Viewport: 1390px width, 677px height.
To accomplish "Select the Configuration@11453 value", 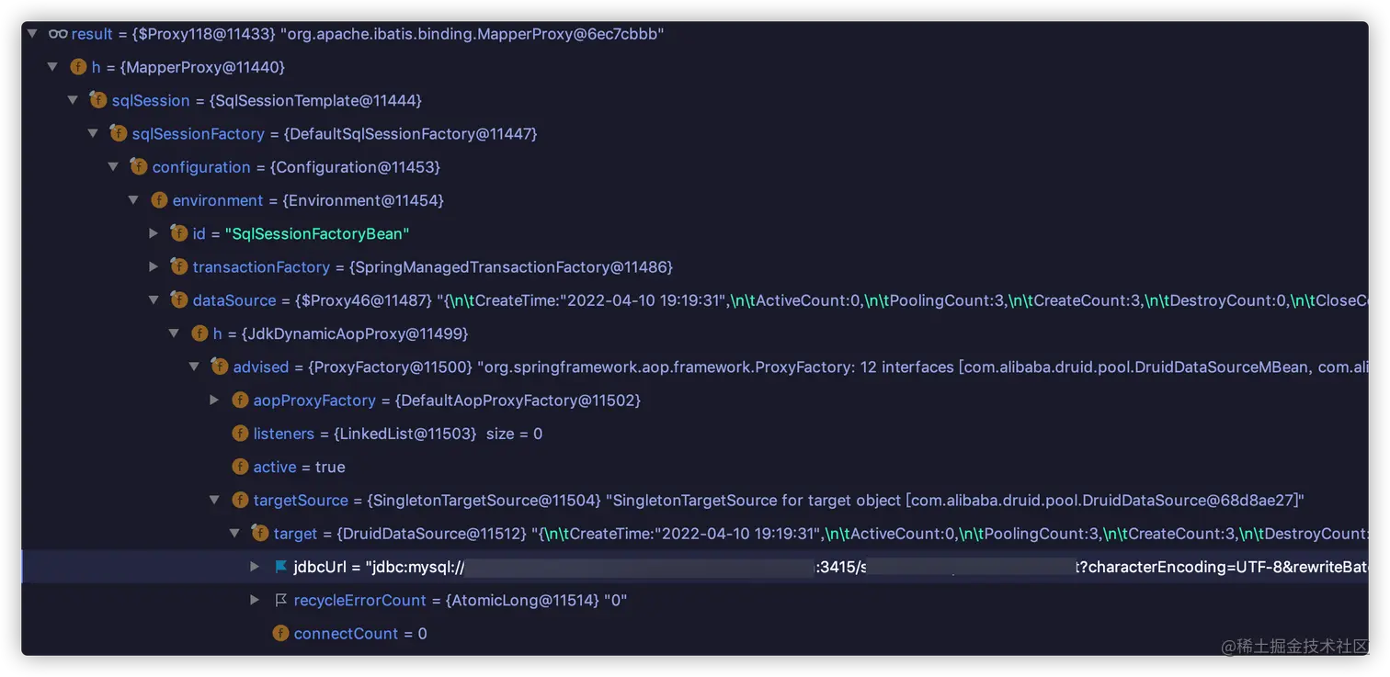I will (355, 167).
